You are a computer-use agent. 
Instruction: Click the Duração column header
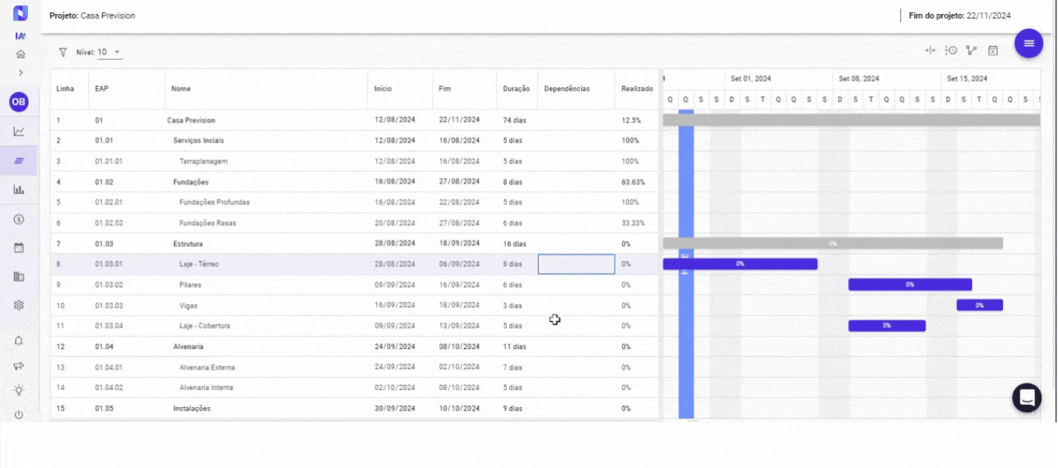tap(517, 89)
